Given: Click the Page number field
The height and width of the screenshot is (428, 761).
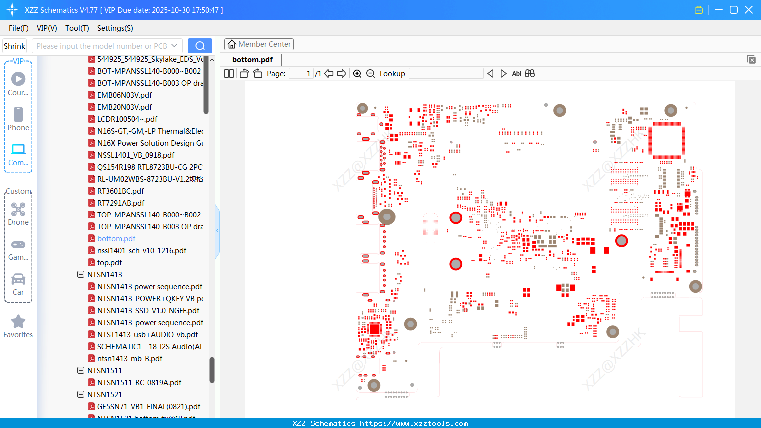Looking at the screenshot, I should point(301,74).
